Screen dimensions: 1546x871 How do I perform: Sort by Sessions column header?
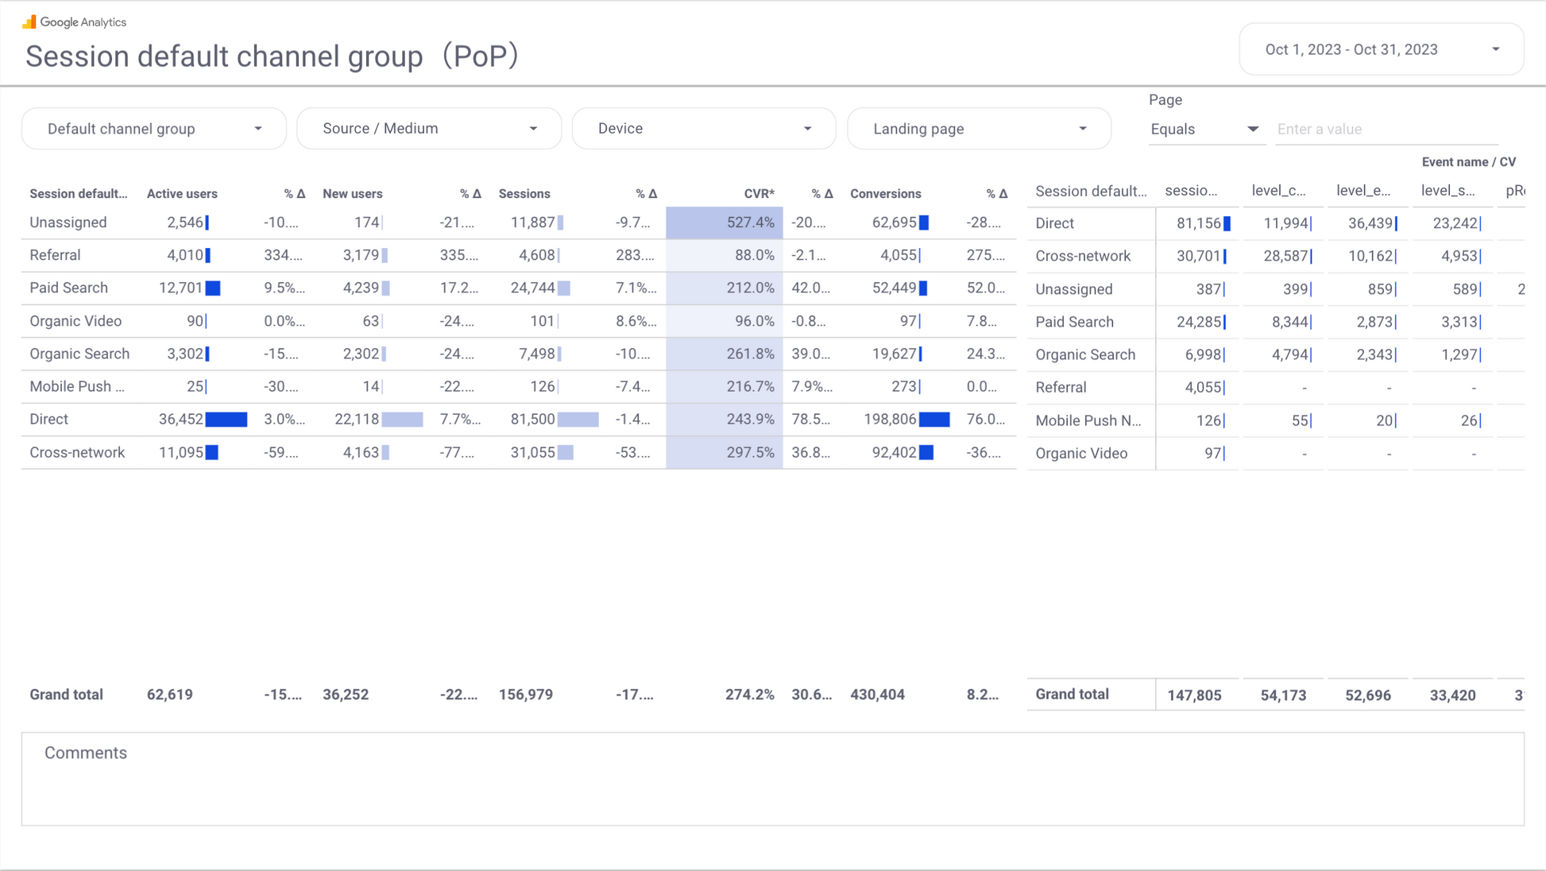point(524,194)
